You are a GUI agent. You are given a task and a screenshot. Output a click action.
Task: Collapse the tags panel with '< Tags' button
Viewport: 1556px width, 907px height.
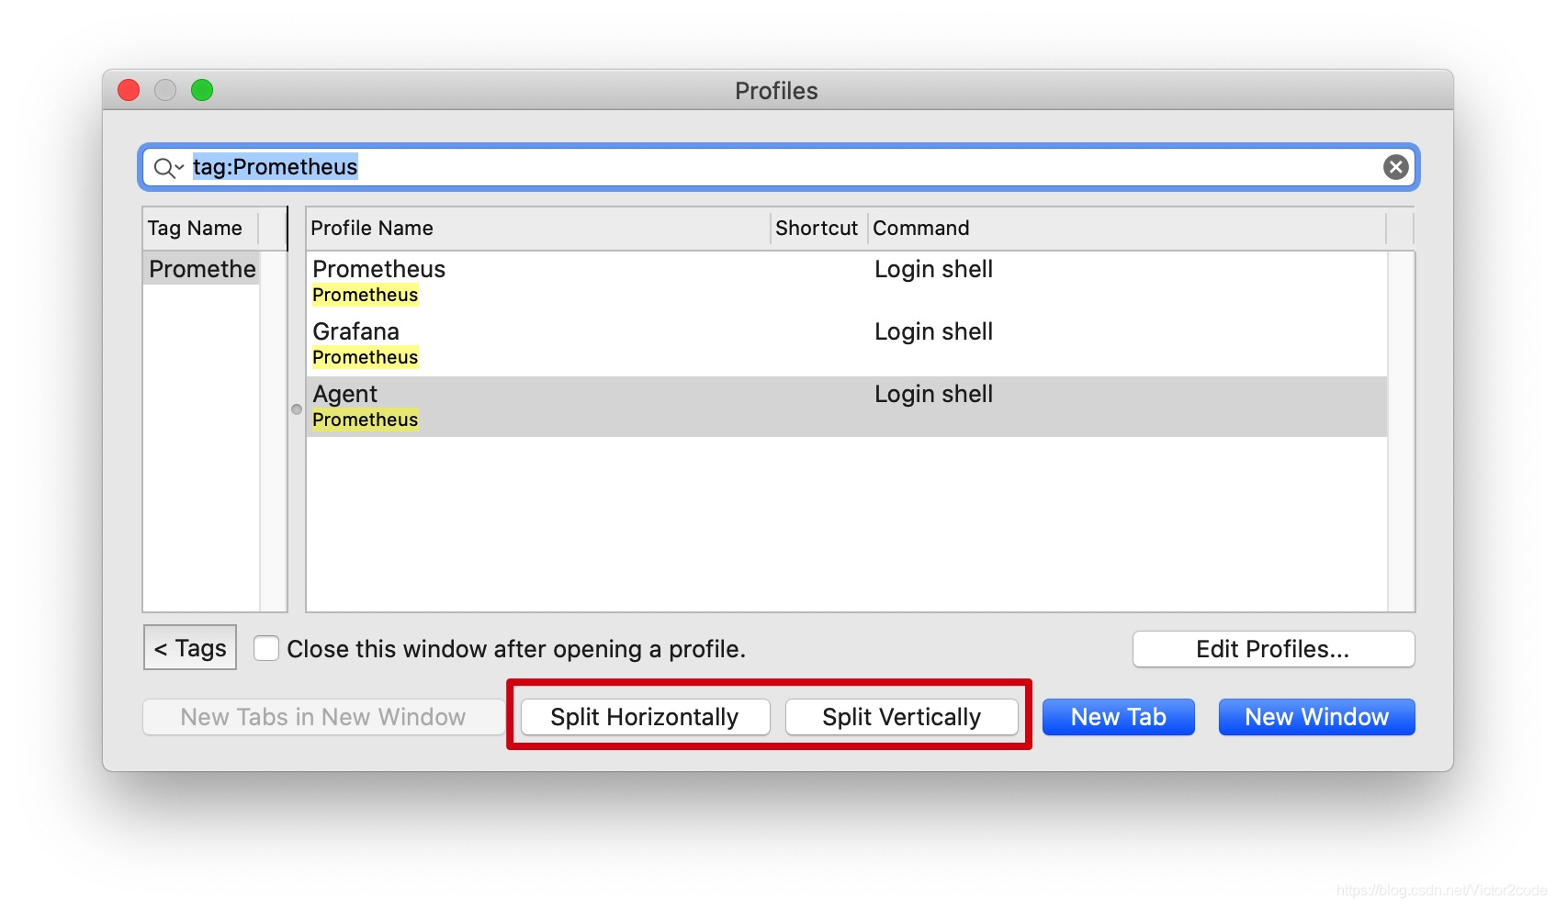[x=190, y=648]
